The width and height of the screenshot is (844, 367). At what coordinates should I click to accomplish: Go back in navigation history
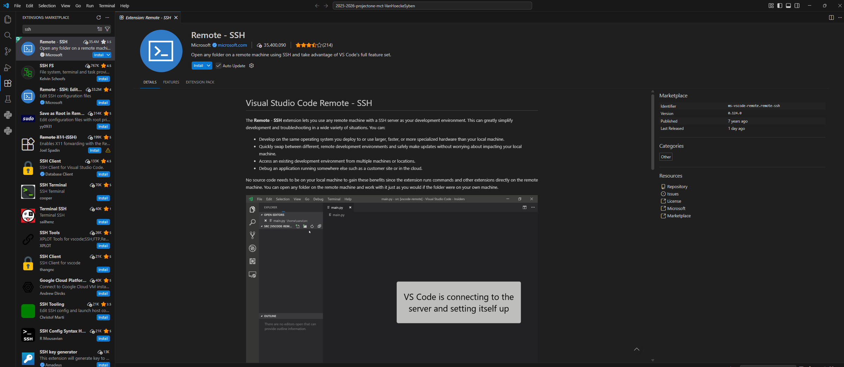coord(317,6)
